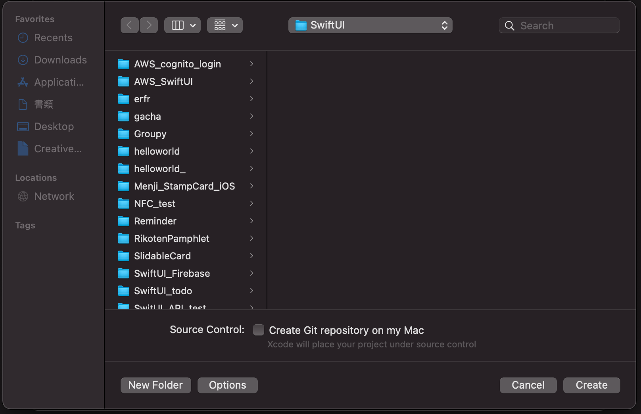The width and height of the screenshot is (641, 414).
Task: Select the Groupy folder
Action: [186, 134]
